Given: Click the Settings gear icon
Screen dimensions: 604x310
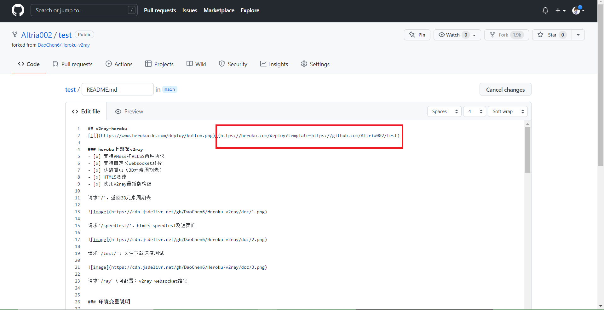Looking at the screenshot, I should click(x=304, y=64).
